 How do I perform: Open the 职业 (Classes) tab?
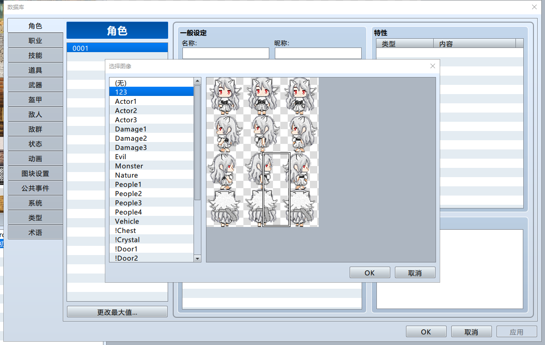tap(35, 41)
